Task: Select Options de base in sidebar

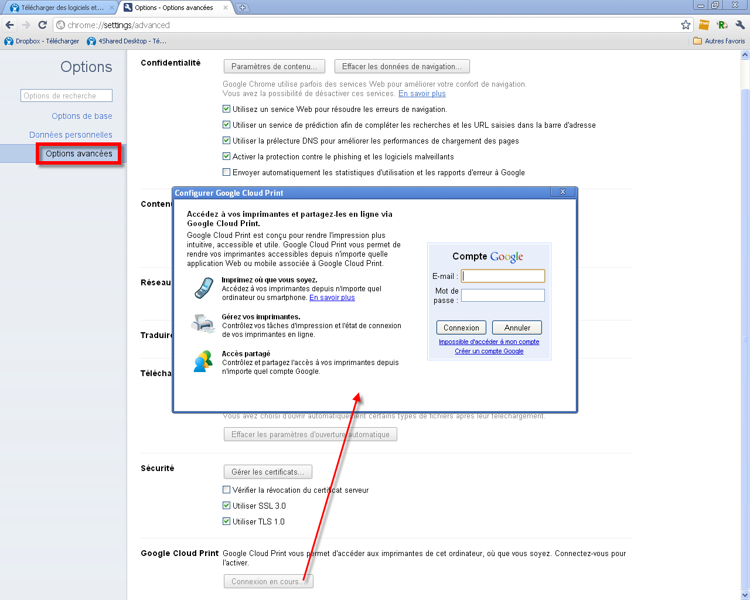Action: coord(81,116)
